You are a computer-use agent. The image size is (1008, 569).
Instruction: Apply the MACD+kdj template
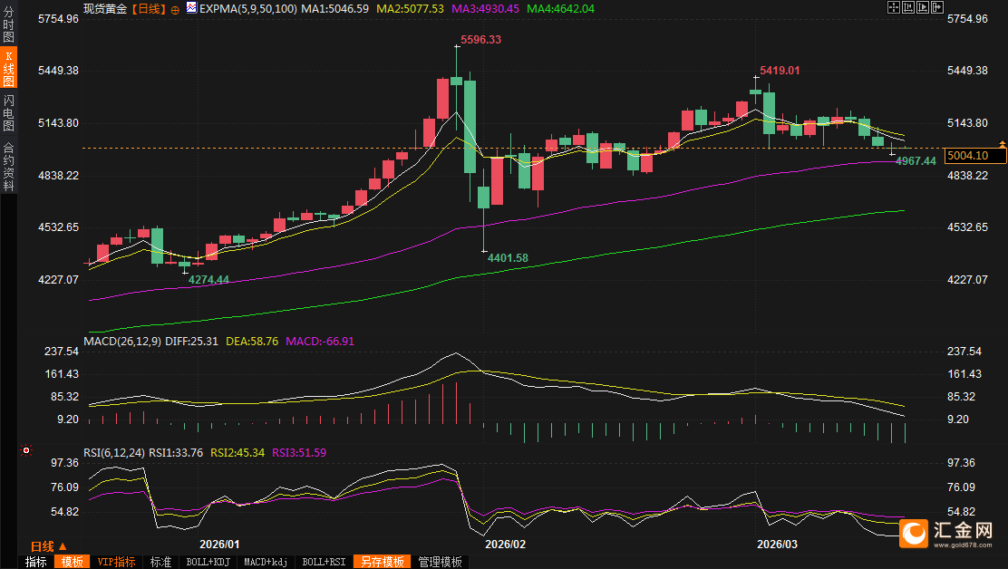coord(267,562)
